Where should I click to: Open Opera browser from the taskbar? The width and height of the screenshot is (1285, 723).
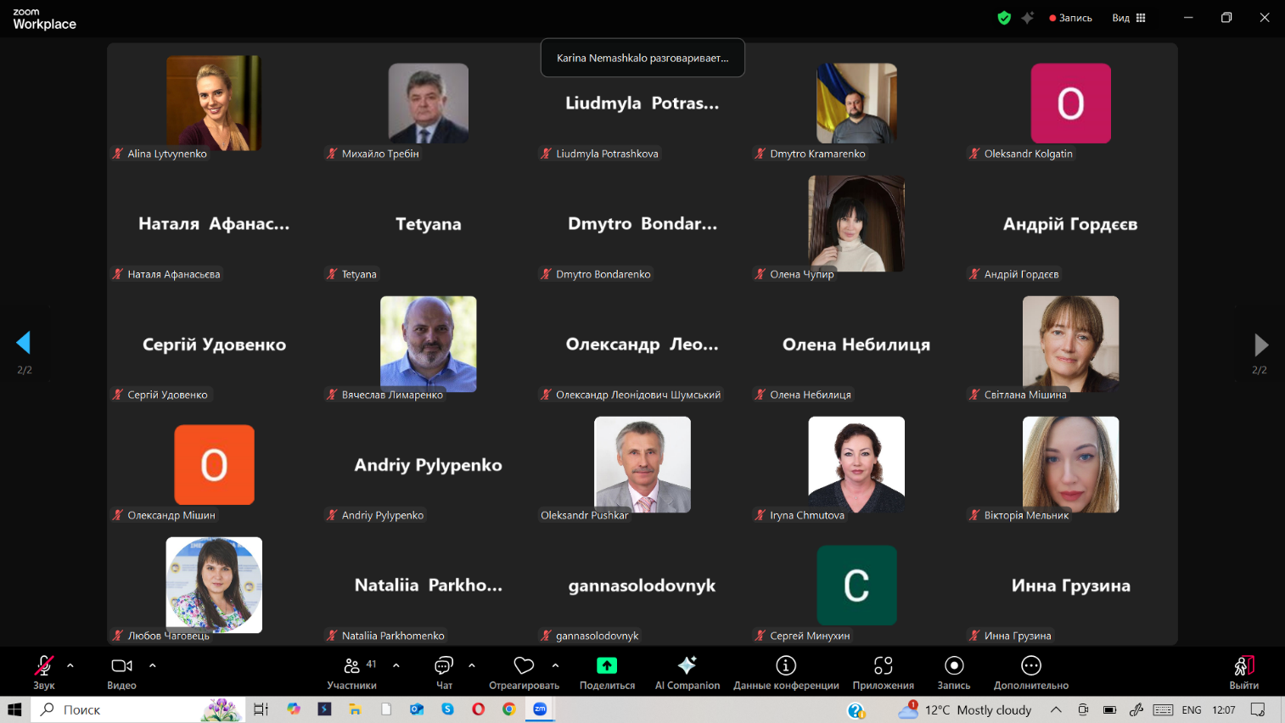point(479,709)
